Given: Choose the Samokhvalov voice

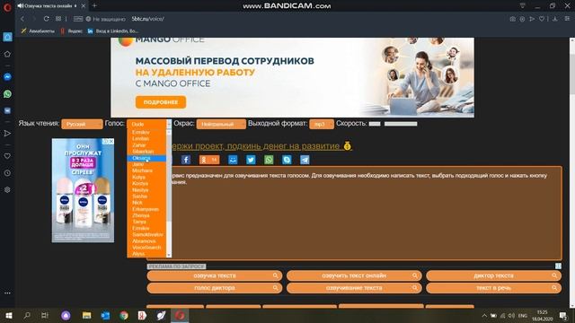Looking at the screenshot, I should coord(146,234).
